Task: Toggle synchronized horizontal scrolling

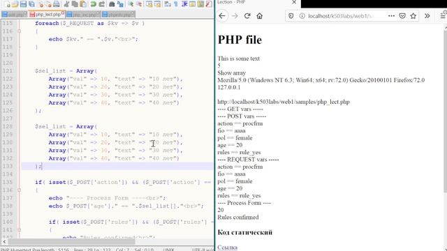Action: pyautogui.click(x=157, y=4)
